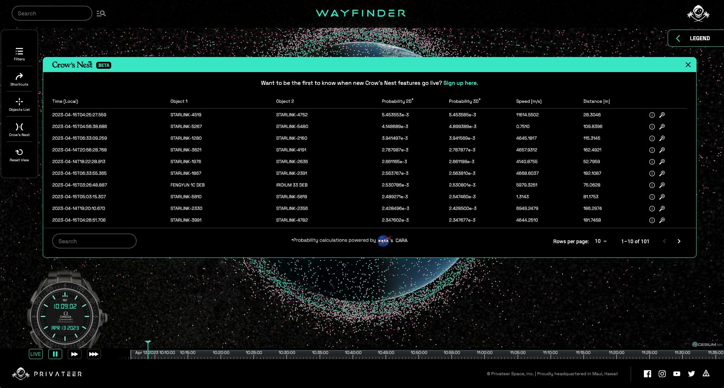Select the Crow's Nest sidebar icon

pos(19,129)
